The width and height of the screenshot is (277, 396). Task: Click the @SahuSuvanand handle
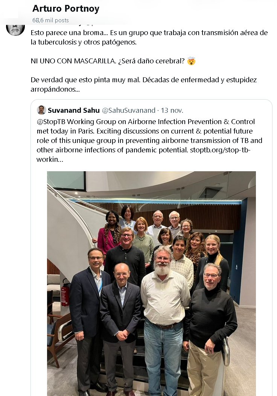[x=129, y=110]
